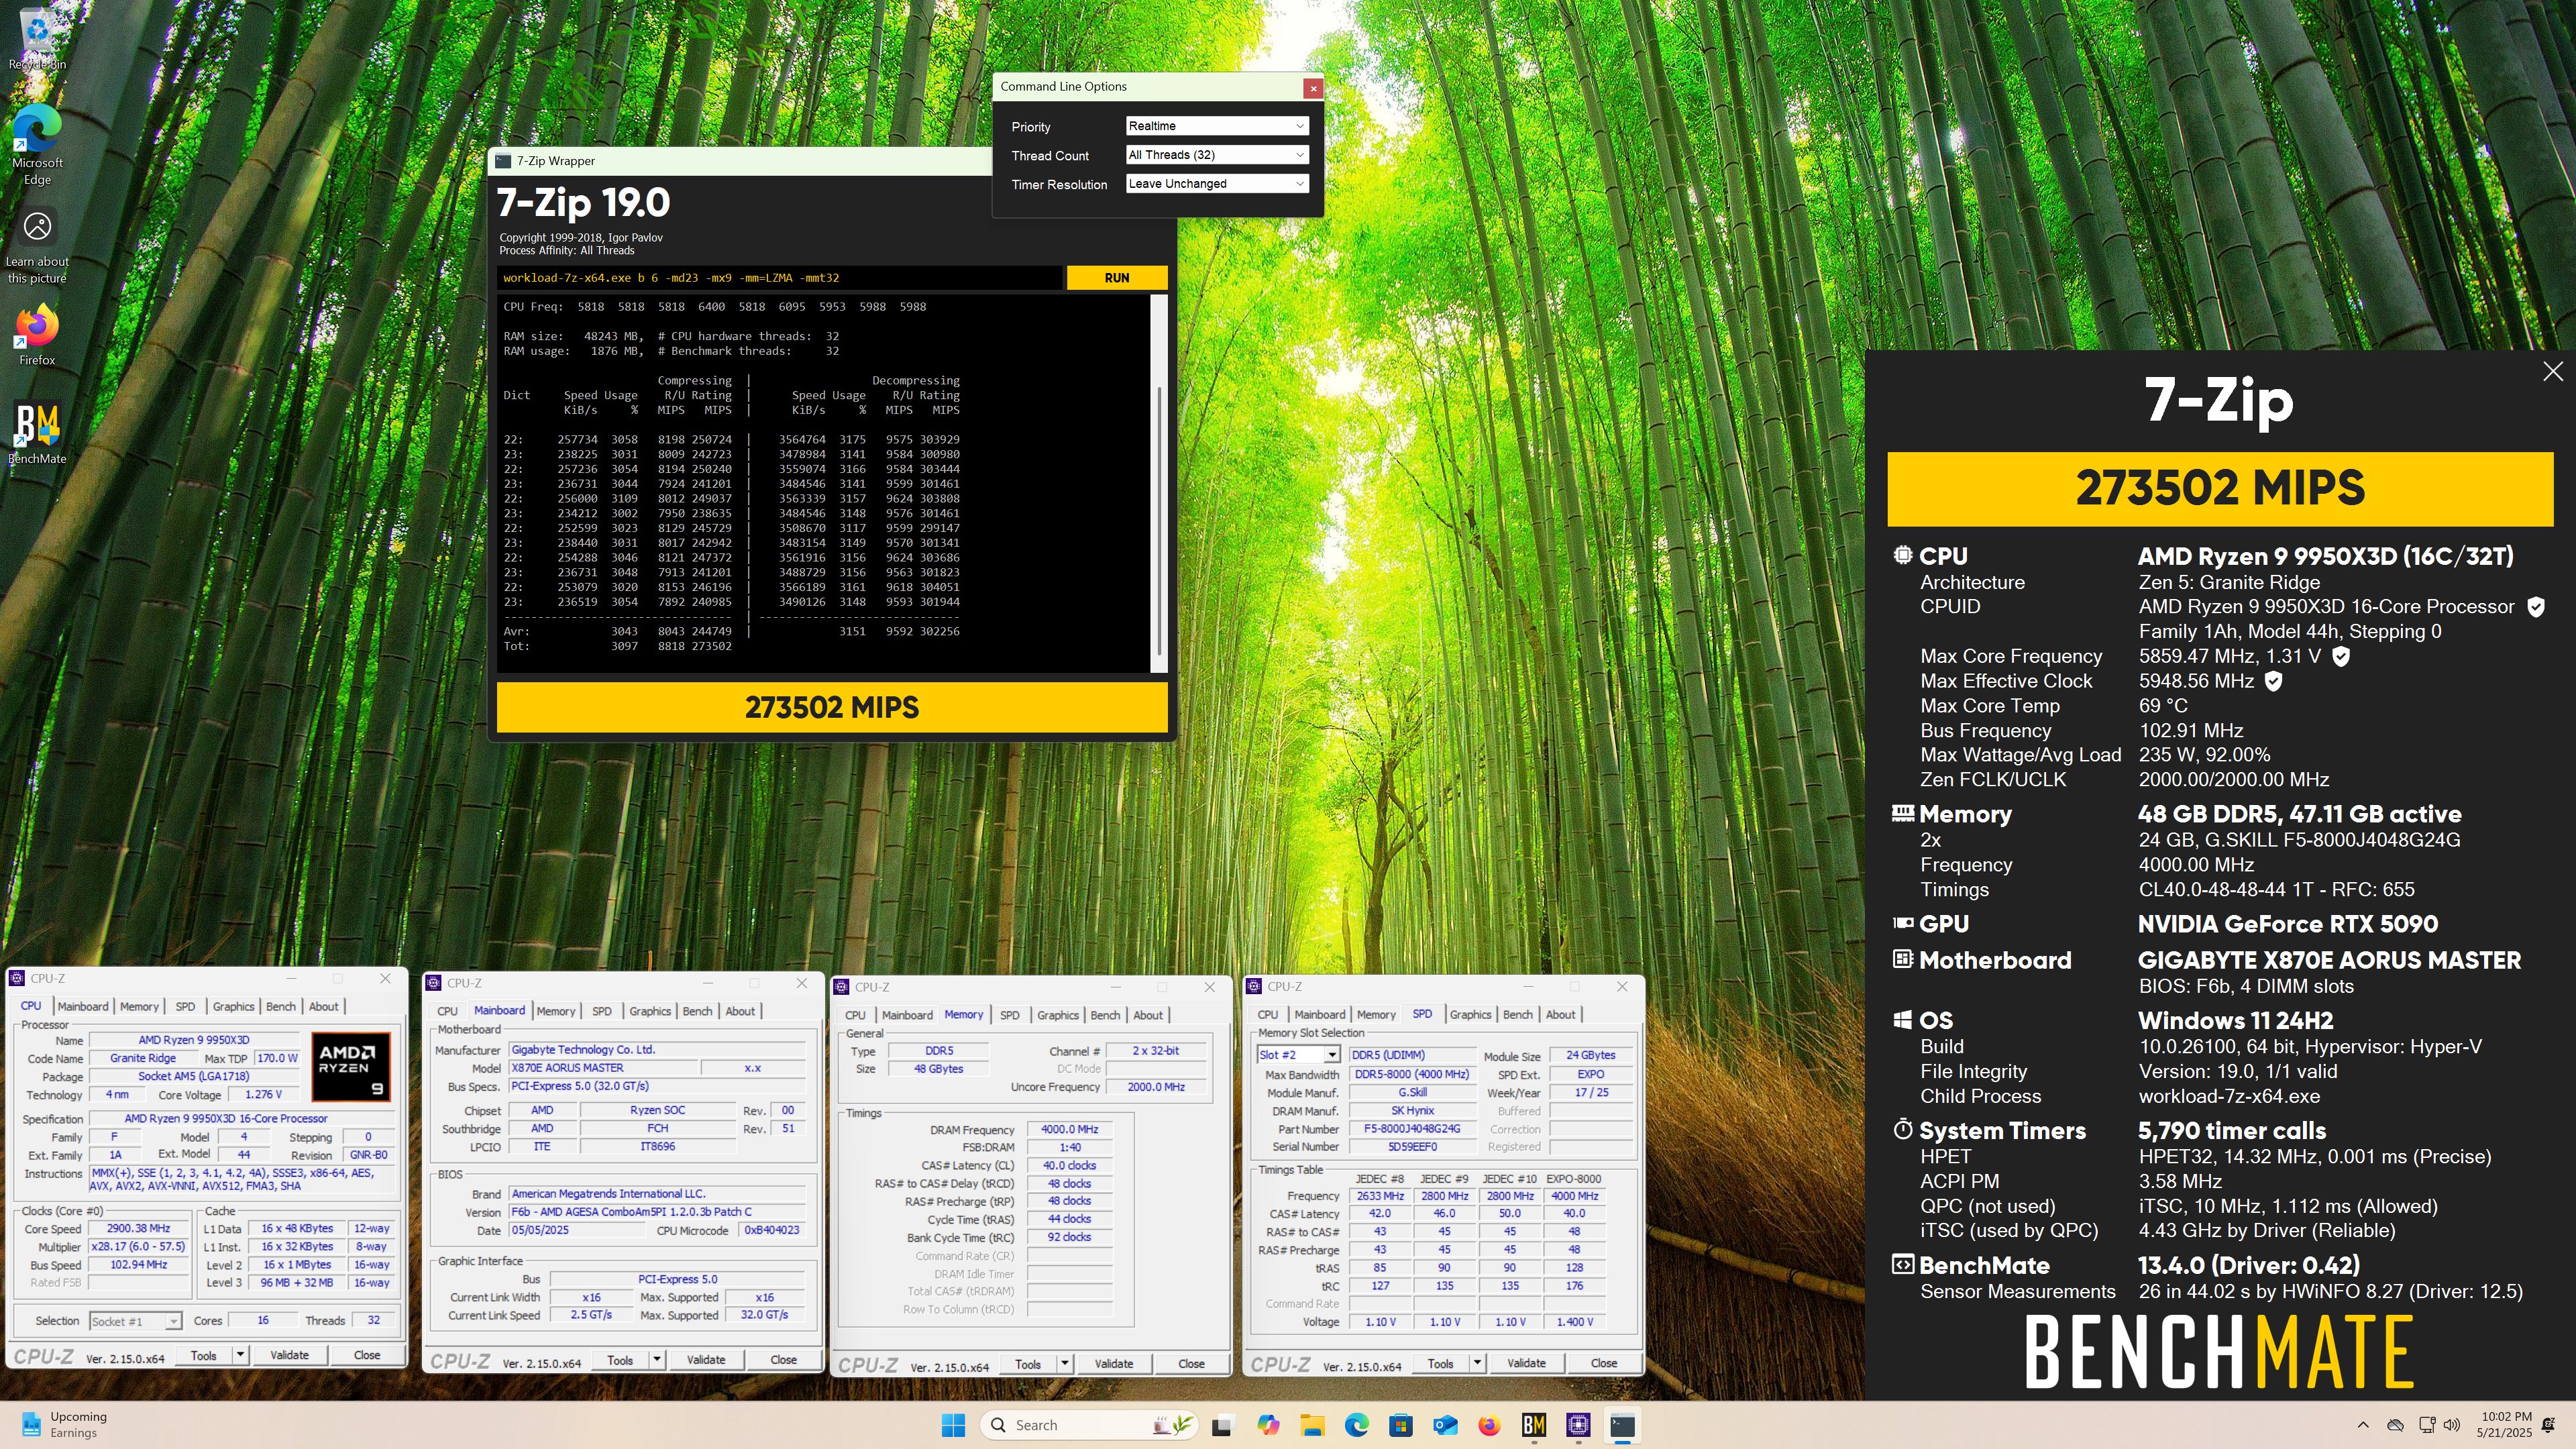Click the CPUID verified shield icon in BenchMate
The width and height of the screenshot is (2576, 1449).
[x=2535, y=607]
